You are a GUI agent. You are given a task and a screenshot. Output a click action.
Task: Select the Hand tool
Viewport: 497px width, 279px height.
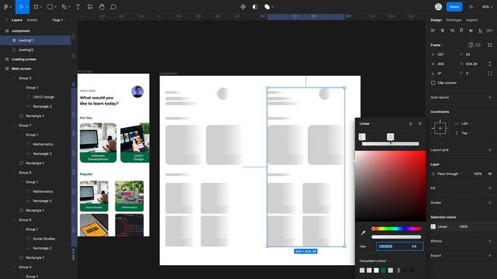[102, 7]
